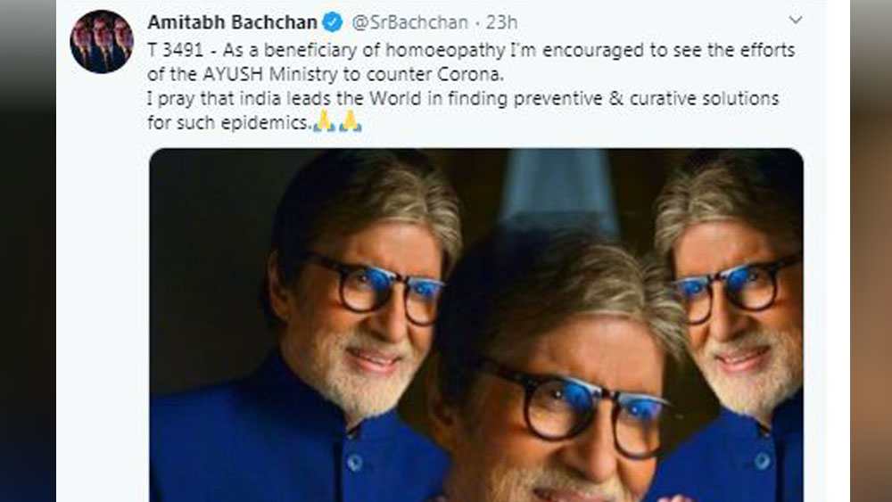Screen dimensions: 892x502
Task: Click the first folded hands emoji
Action: (324, 121)
